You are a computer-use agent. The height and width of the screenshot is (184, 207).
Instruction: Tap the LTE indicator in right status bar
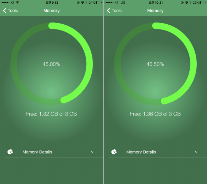123,3
